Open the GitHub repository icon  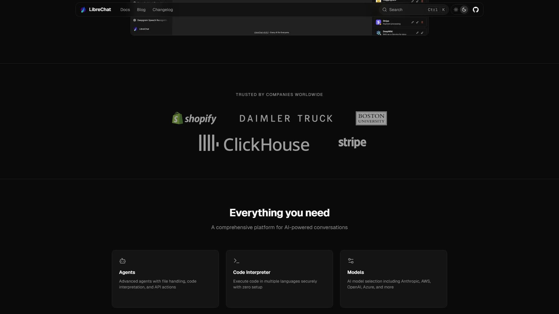click(x=475, y=10)
